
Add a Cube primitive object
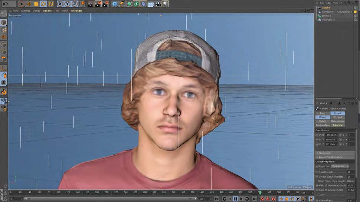[114, 4]
